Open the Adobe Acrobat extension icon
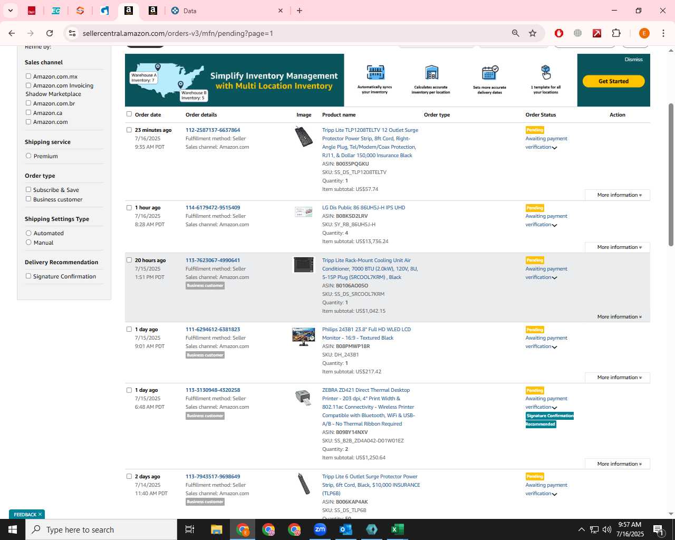675x540 pixels. click(x=597, y=33)
